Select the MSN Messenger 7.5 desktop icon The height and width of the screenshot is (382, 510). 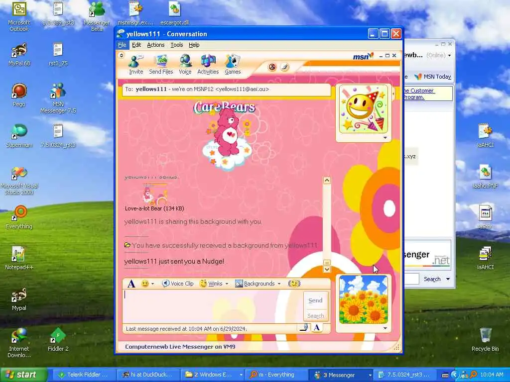click(x=58, y=98)
